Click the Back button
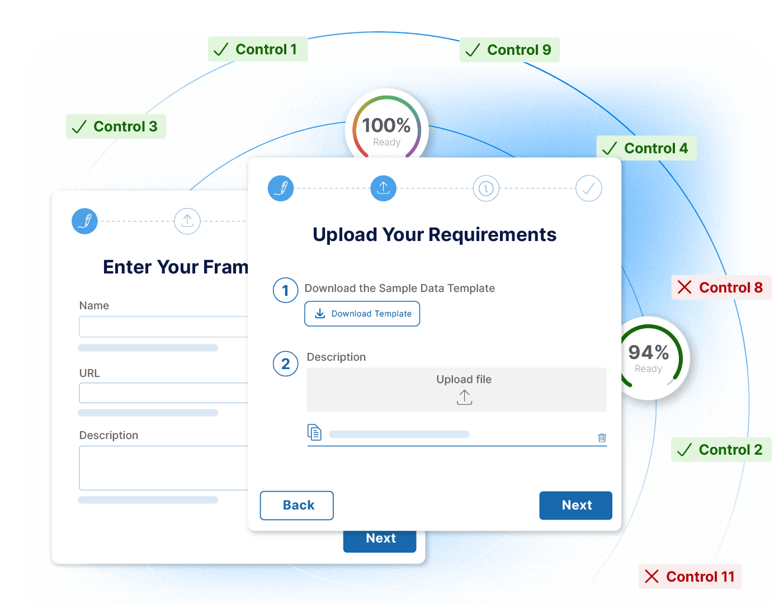This screenshot has width=779, height=604. click(297, 506)
